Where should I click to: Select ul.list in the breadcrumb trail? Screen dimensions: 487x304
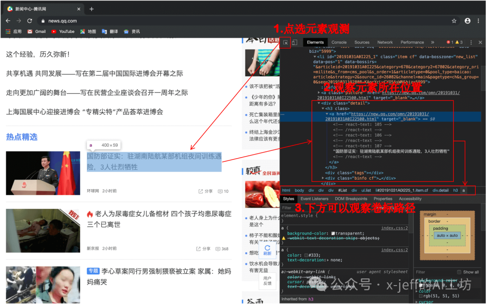(366, 191)
